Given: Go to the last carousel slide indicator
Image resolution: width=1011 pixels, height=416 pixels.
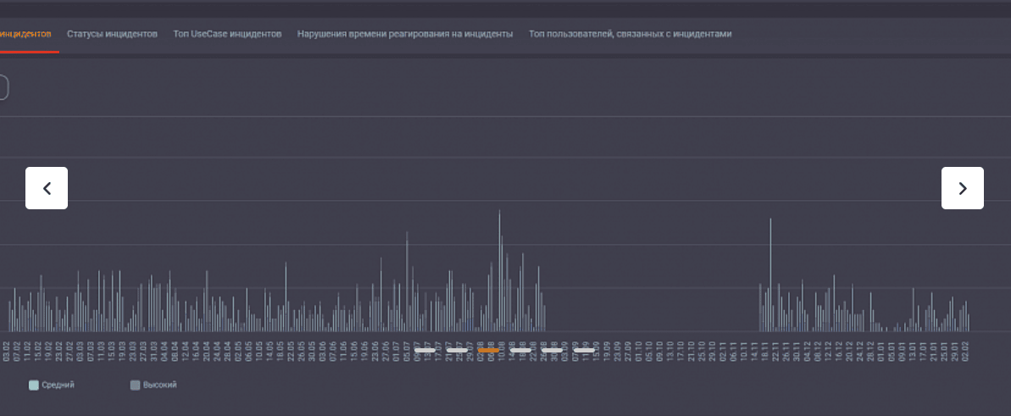Looking at the screenshot, I should pyautogui.click(x=584, y=350).
